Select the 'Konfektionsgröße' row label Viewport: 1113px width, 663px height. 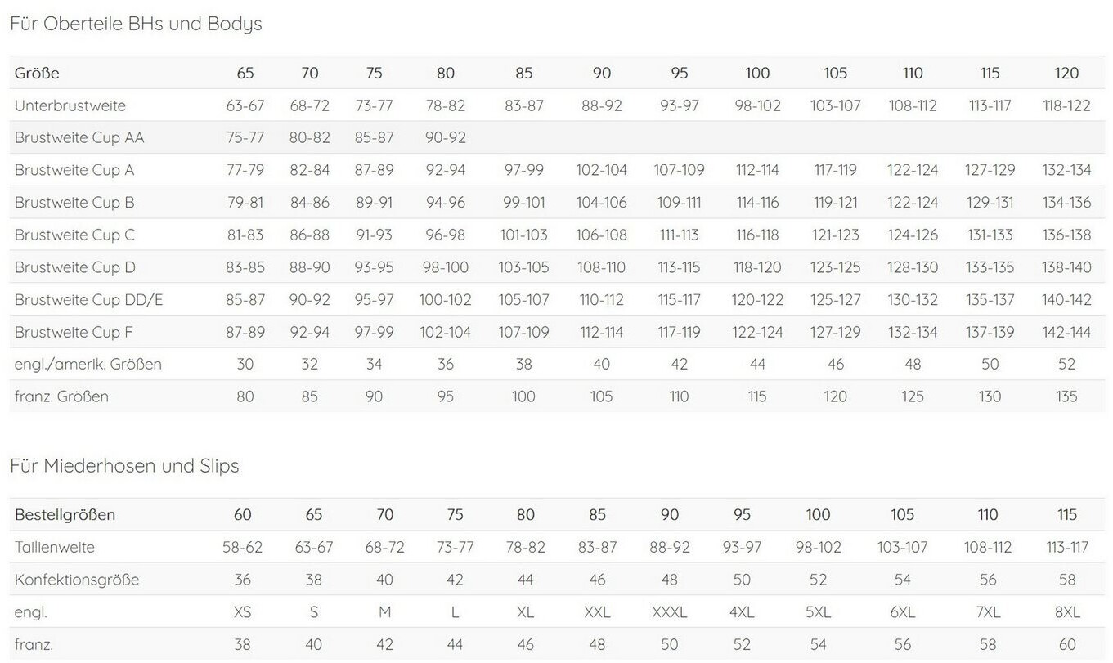point(77,580)
